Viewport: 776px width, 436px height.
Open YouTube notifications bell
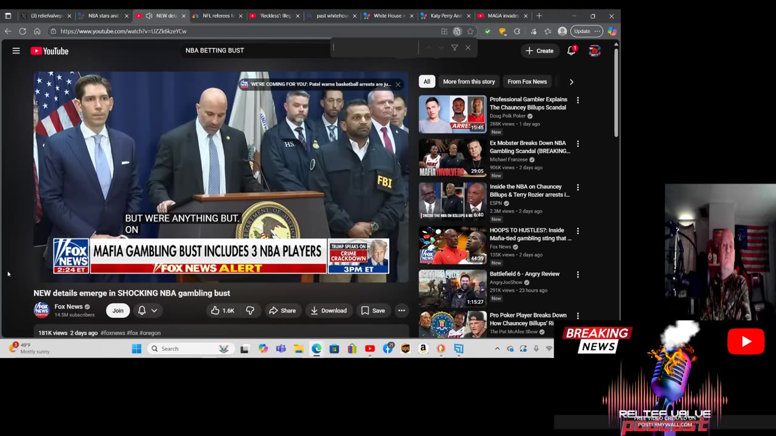(x=571, y=51)
